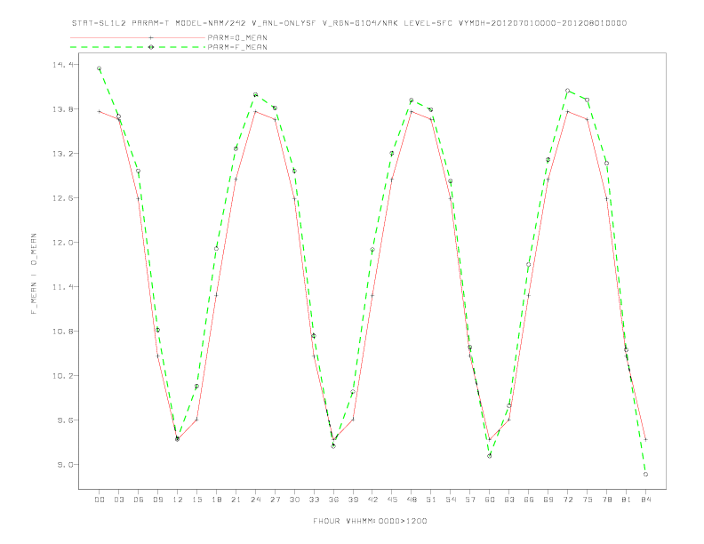This screenshot has height=544, width=704.
Task: Click the 48 forecast hour tick label
Action: coord(412,500)
